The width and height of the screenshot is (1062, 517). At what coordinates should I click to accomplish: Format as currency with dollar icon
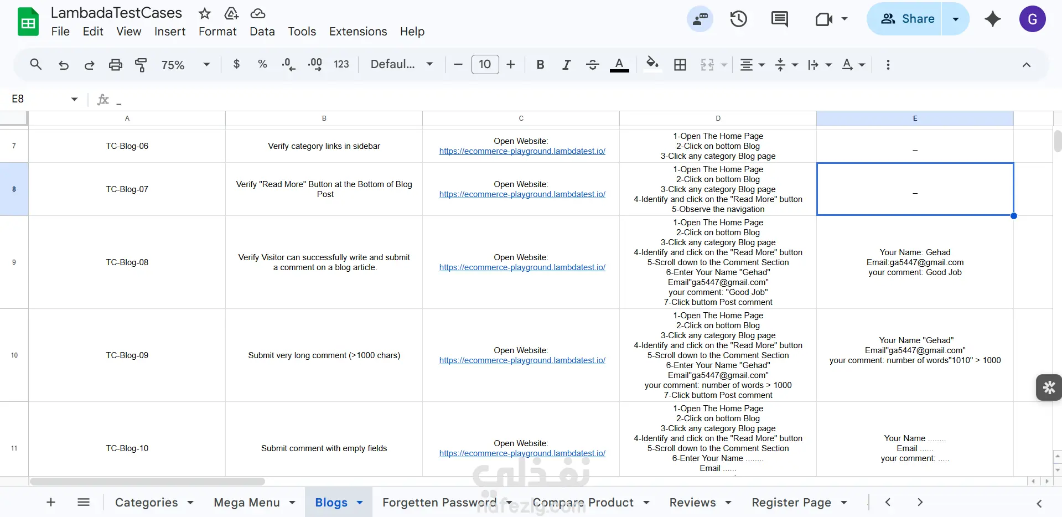click(236, 64)
